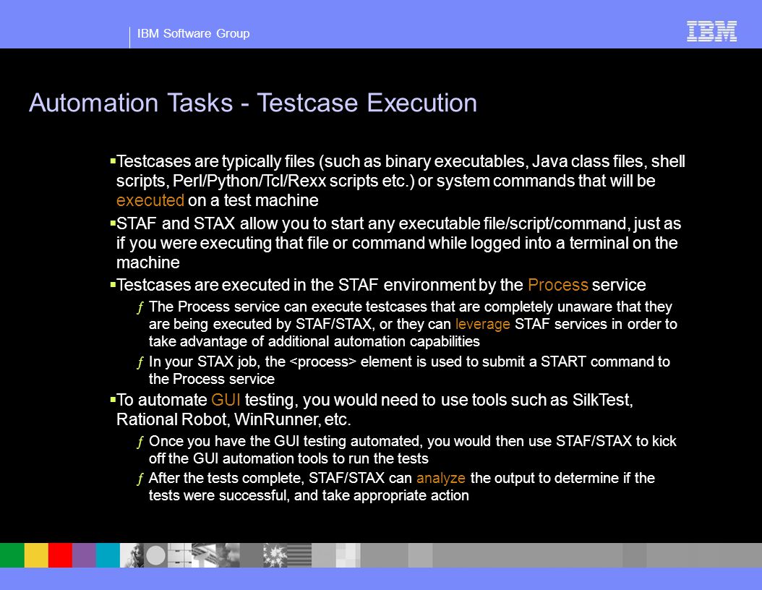
Task: Click the orange word 'executed'
Action: point(150,200)
